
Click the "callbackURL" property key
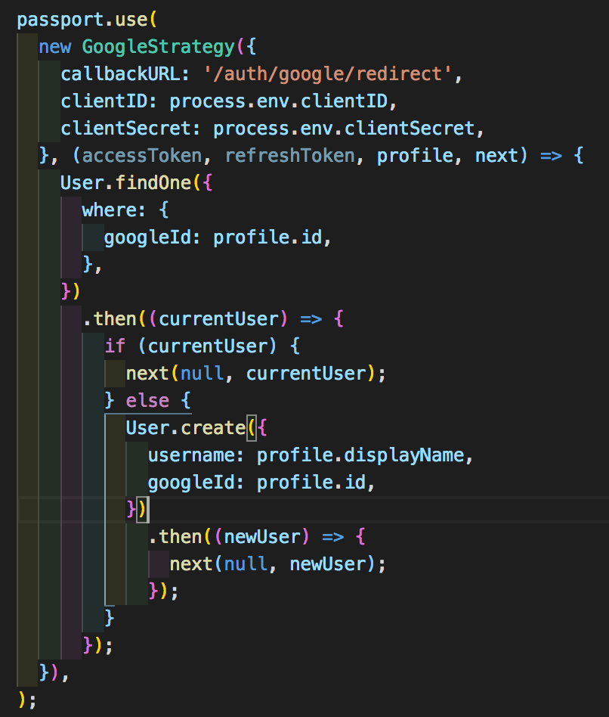point(120,74)
